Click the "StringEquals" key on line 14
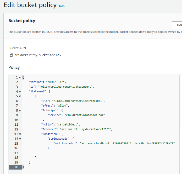 click(58, 139)
